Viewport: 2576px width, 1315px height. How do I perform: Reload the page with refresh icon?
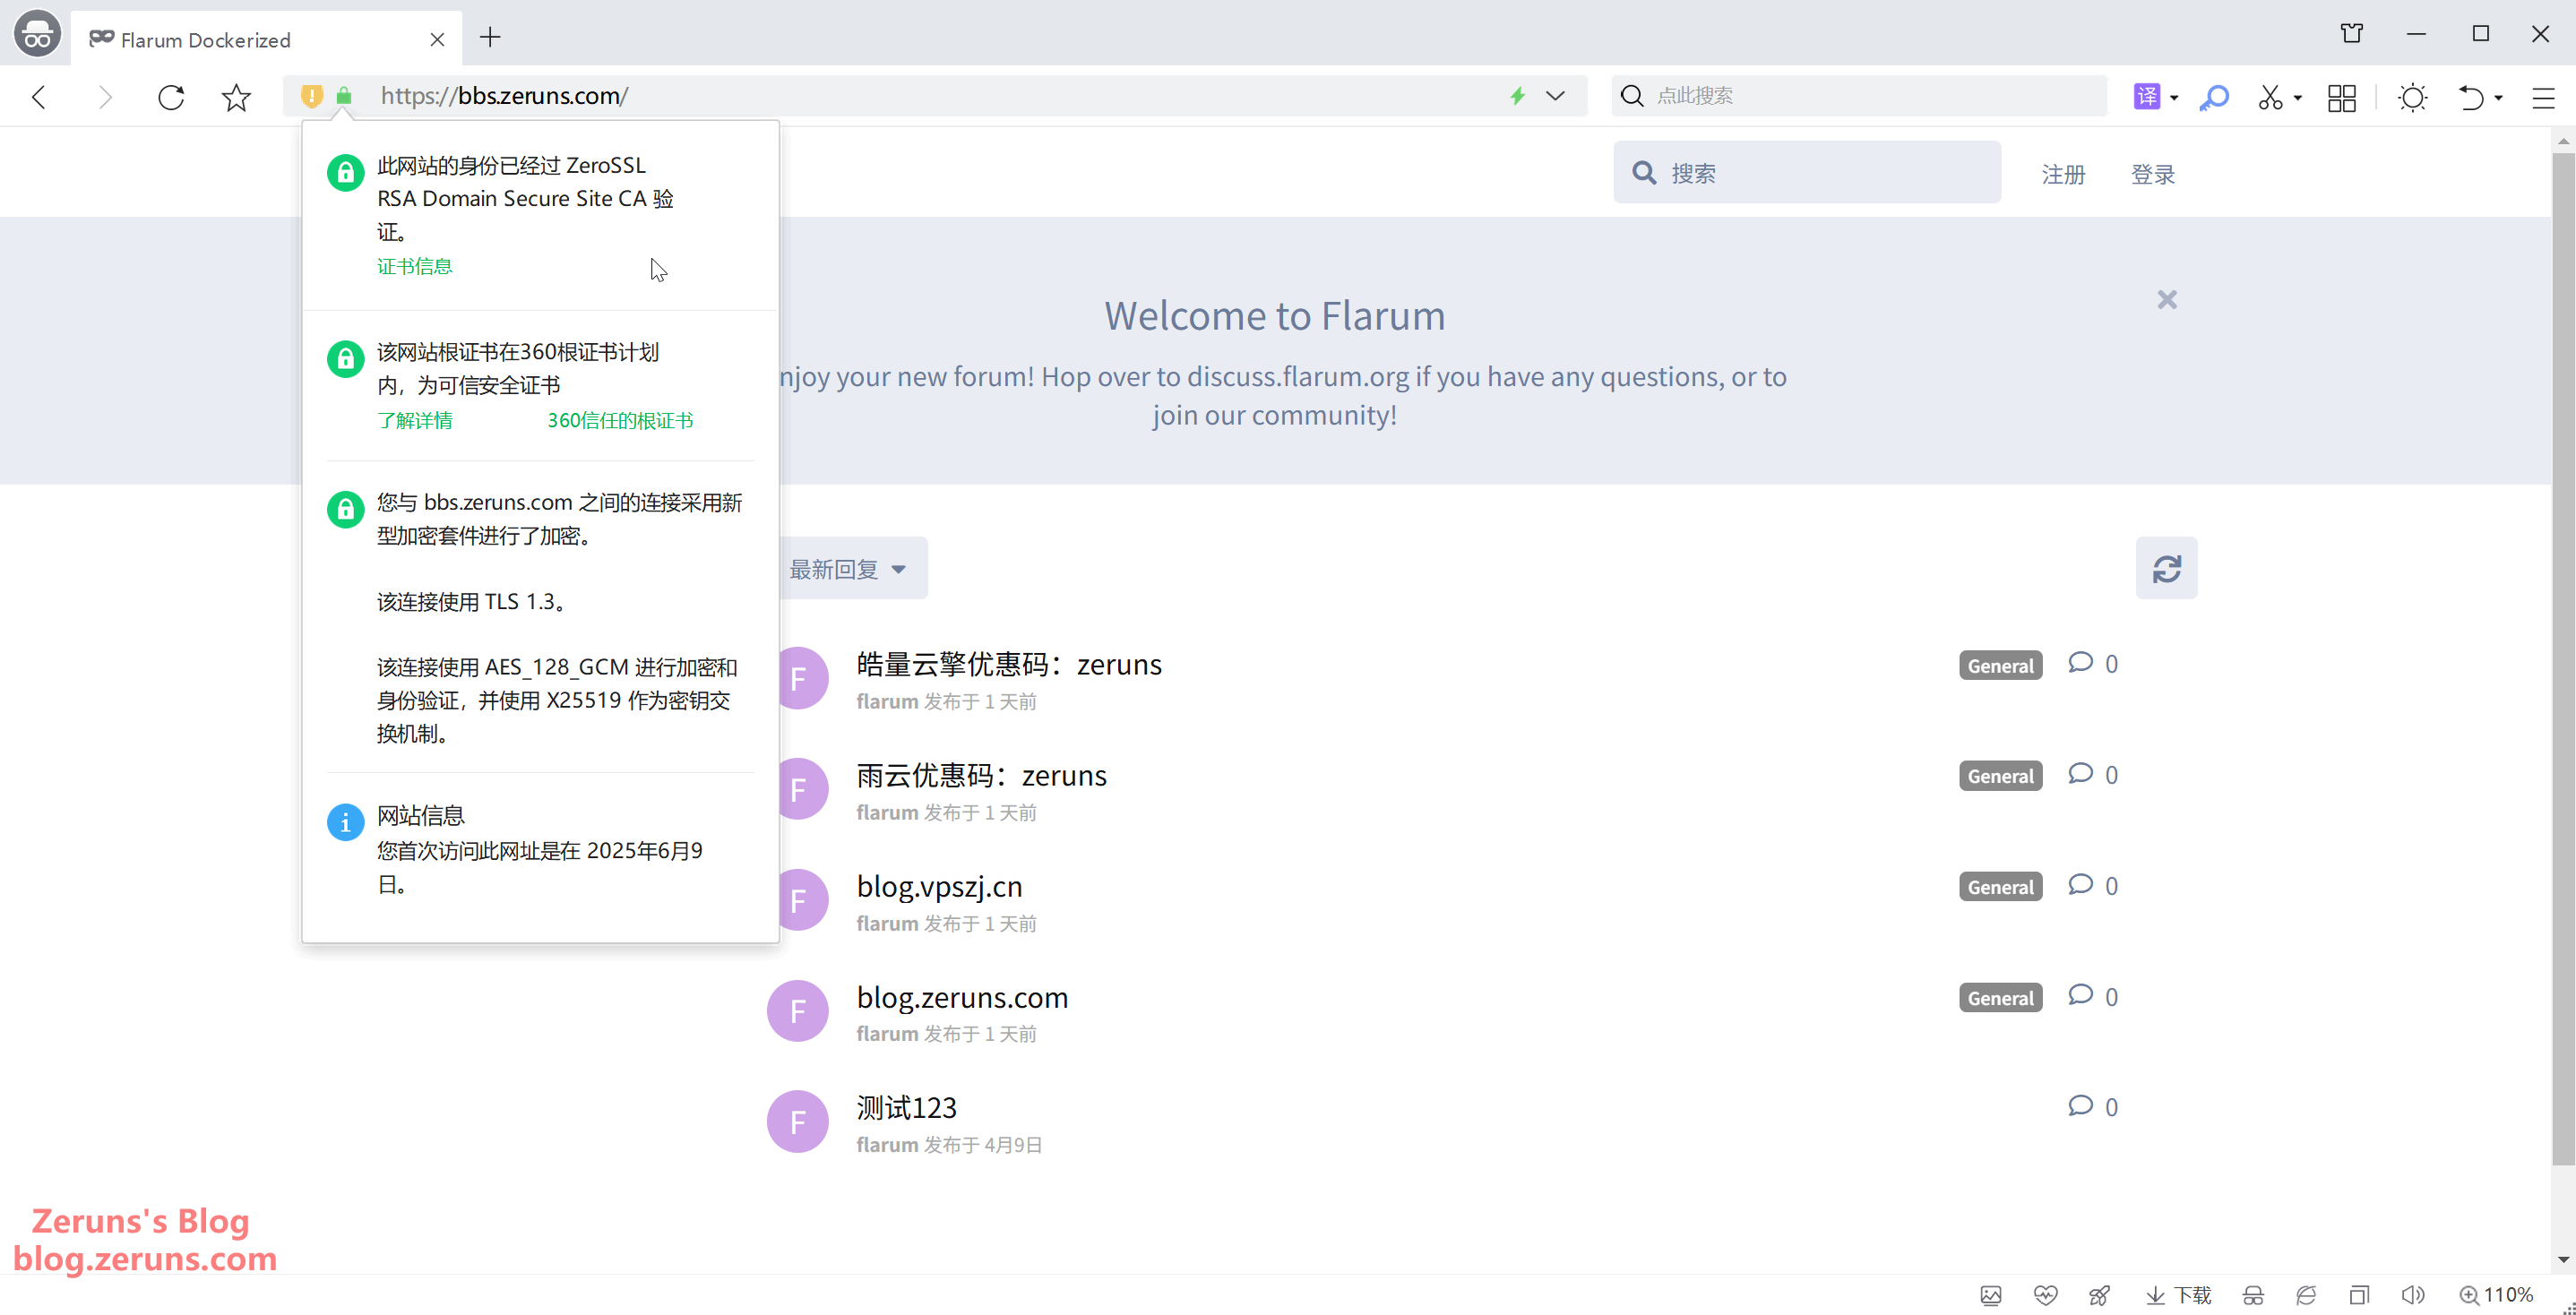[x=171, y=97]
